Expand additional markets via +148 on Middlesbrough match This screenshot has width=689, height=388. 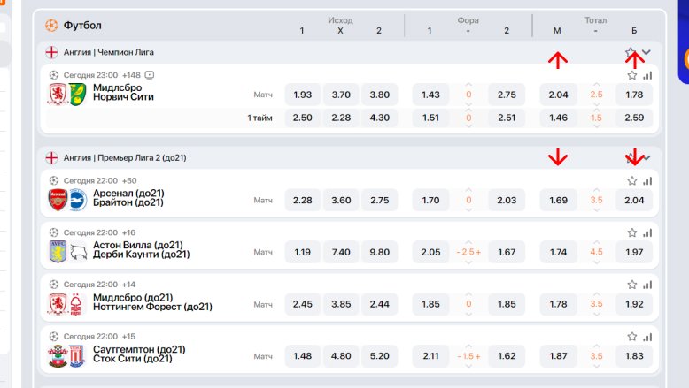[132, 75]
